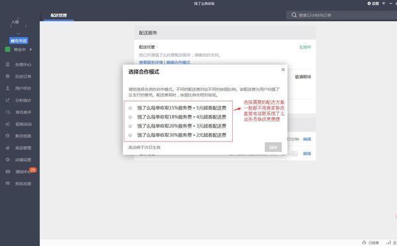Open the 促销活动 megaphone icon

click(7, 124)
